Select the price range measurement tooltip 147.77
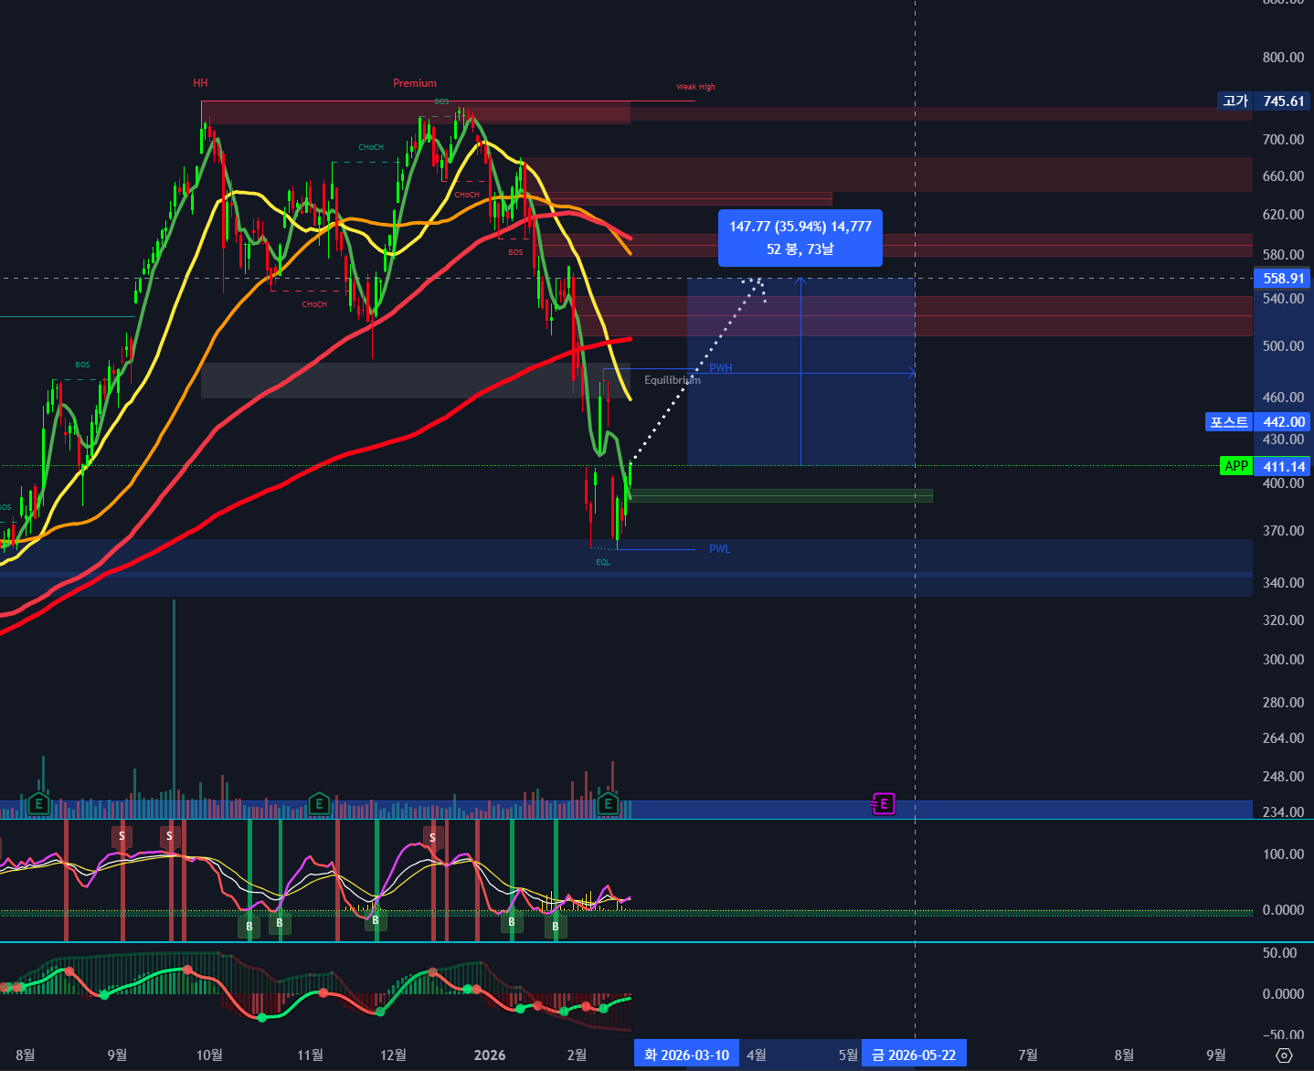1314x1071 pixels. tap(800, 238)
